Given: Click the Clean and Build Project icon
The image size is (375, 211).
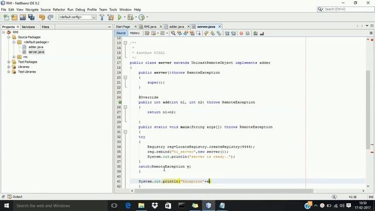Looking at the screenshot, I should click(x=111, y=17).
